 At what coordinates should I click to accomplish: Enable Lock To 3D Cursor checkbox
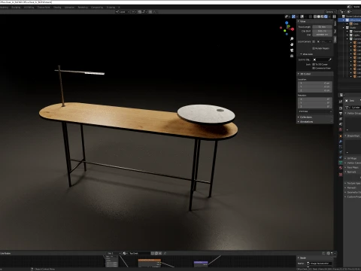click(x=314, y=65)
